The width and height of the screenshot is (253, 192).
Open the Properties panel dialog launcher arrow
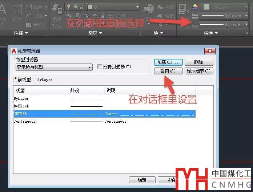click(x=247, y=33)
